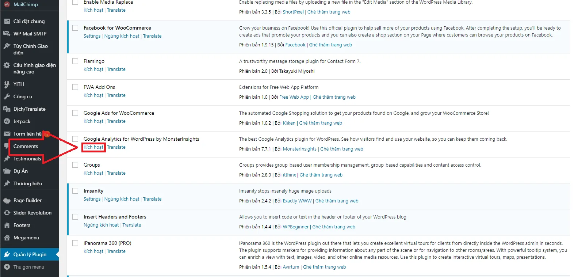
Task: Click the Cấu hình giao diện nâng cao gear icon
Action: [7, 65]
